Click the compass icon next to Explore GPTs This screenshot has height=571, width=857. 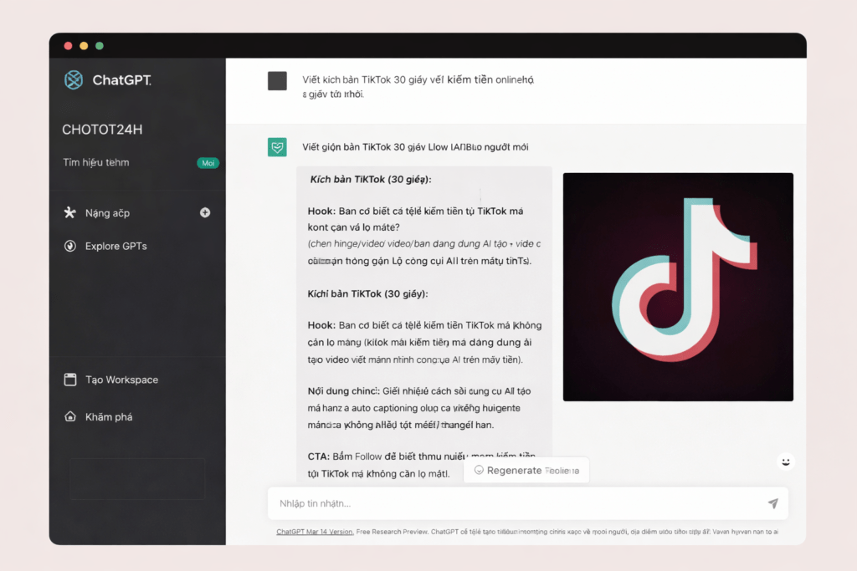pos(70,246)
